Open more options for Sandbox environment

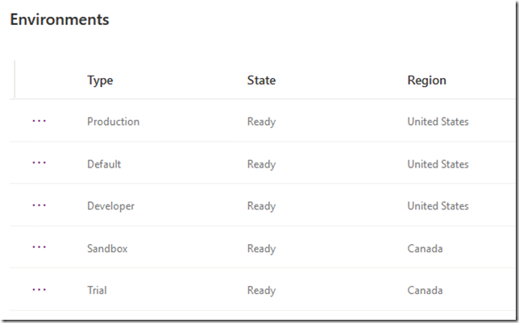pos(39,247)
